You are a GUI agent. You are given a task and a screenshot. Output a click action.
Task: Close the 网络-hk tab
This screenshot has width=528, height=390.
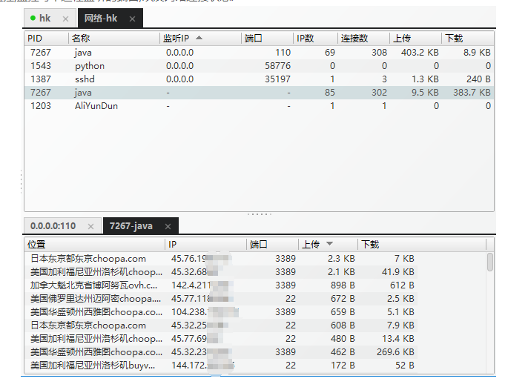coord(132,19)
